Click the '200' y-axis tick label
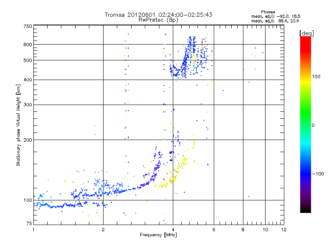 tap(28, 140)
